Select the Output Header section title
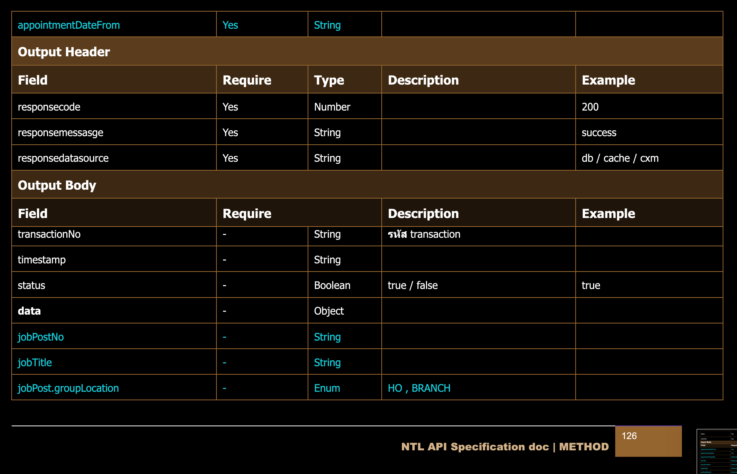Image resolution: width=737 pixels, height=474 pixels. pyautogui.click(x=64, y=52)
